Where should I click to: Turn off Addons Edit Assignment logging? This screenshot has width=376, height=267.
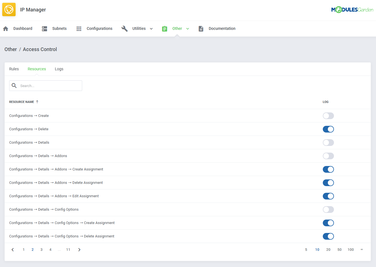[328, 196]
